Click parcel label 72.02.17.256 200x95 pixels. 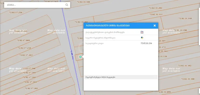[x=16, y=12]
